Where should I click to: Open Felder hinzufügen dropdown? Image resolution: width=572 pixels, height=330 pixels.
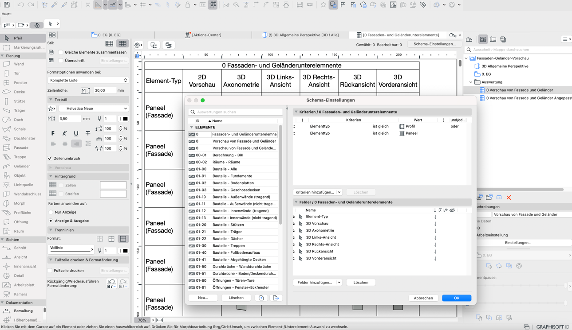pyautogui.click(x=317, y=283)
